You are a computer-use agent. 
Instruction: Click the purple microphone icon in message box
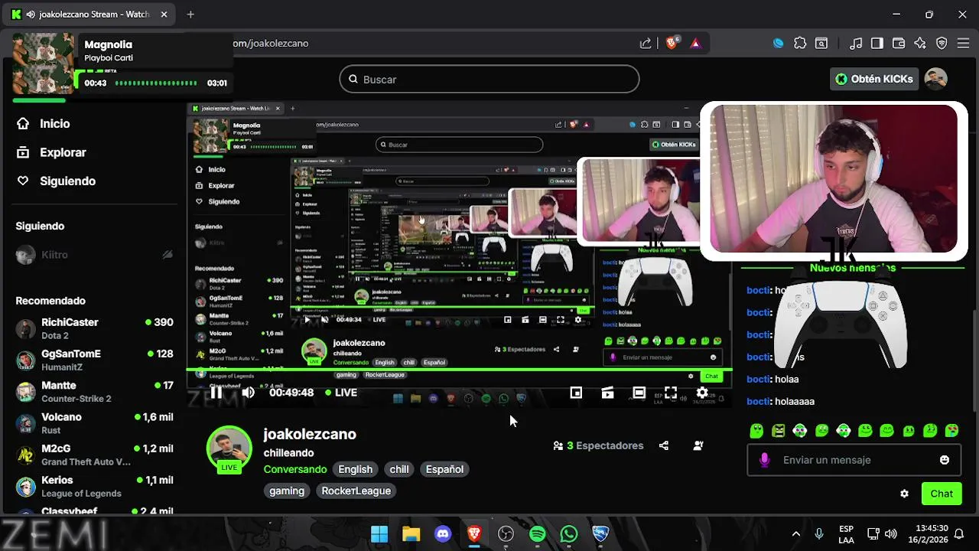764,460
